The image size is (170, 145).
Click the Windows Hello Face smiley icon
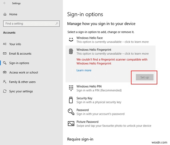pos(71,39)
